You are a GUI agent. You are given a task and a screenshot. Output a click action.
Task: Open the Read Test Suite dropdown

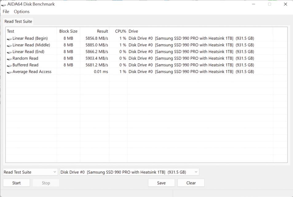click(30, 172)
